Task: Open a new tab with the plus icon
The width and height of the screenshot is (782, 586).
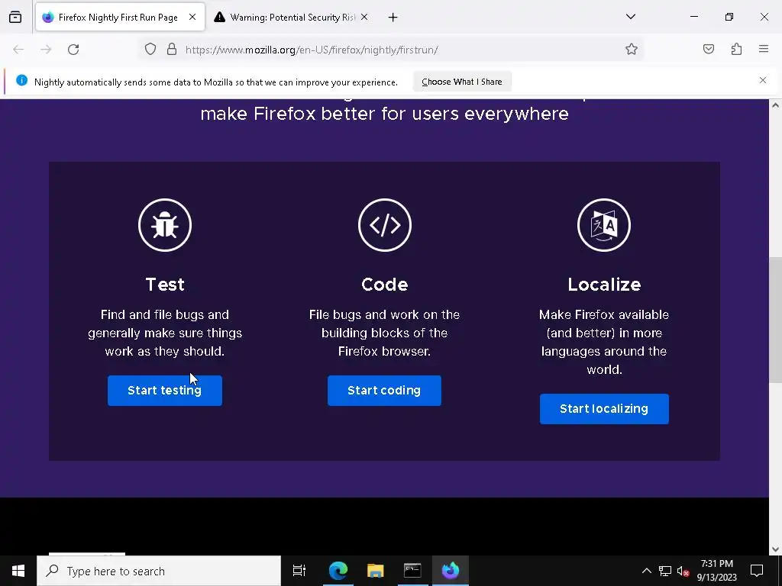Action: pos(393,18)
